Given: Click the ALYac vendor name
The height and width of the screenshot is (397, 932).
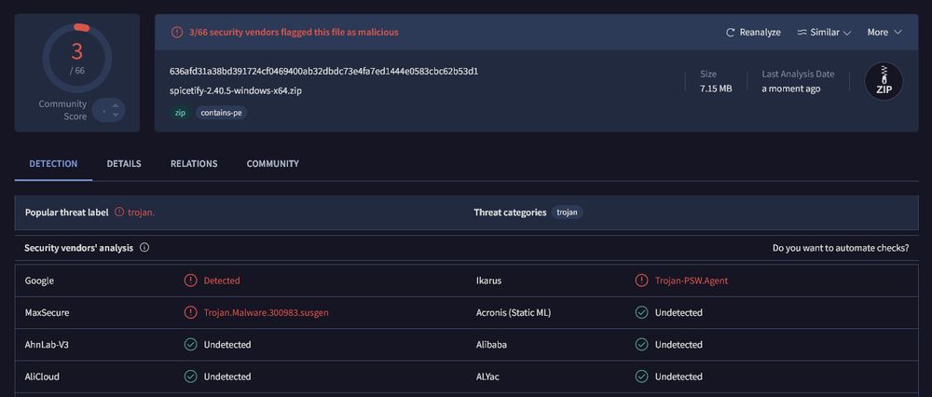Looking at the screenshot, I should tap(489, 376).
